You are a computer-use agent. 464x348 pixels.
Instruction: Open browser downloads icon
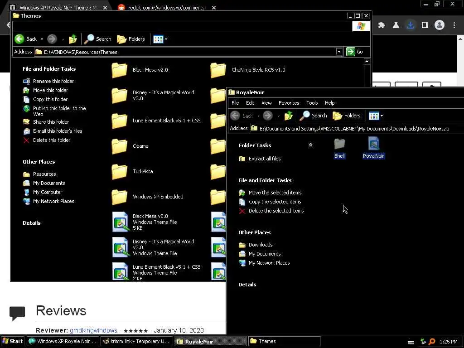pos(410,25)
